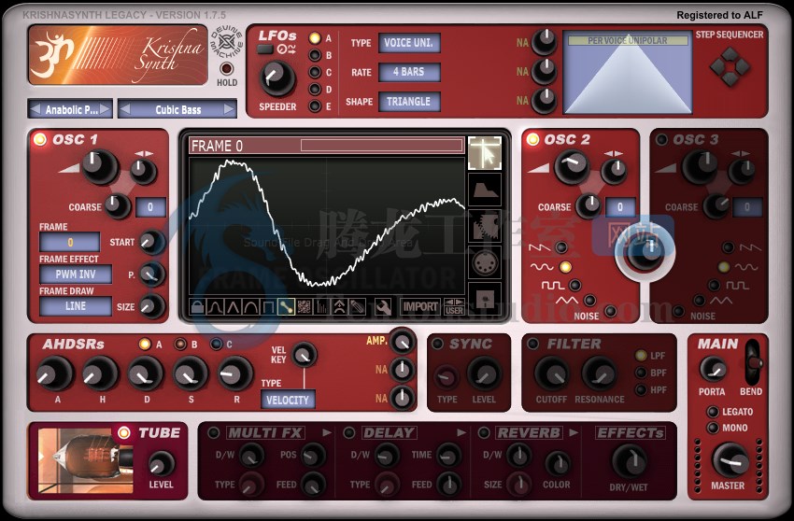Viewport: 794px width, 521px height.
Task: Click the OSC 1 volume ramp icon
Action: (x=69, y=167)
